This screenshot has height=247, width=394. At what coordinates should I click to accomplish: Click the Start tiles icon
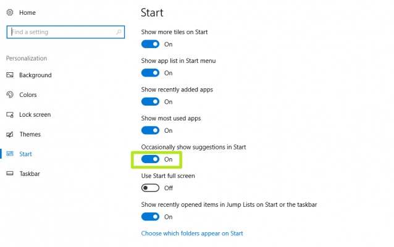click(10, 154)
